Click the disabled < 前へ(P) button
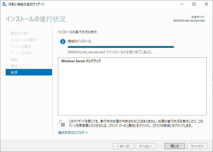The image size is (213, 152). coord(123,146)
